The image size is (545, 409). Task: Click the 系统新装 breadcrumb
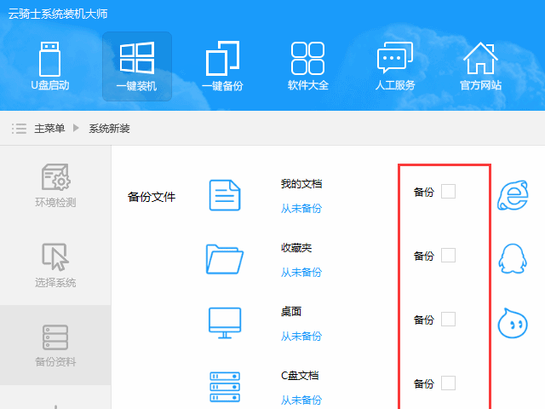pyautogui.click(x=109, y=129)
